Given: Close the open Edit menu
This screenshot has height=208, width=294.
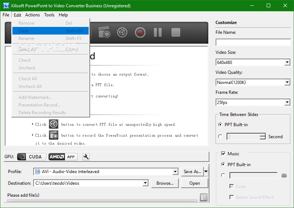Looking at the screenshot, I should [18, 15].
